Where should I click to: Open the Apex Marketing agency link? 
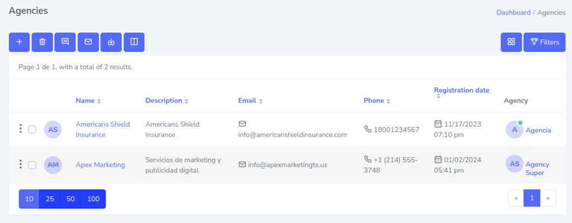[101, 164]
